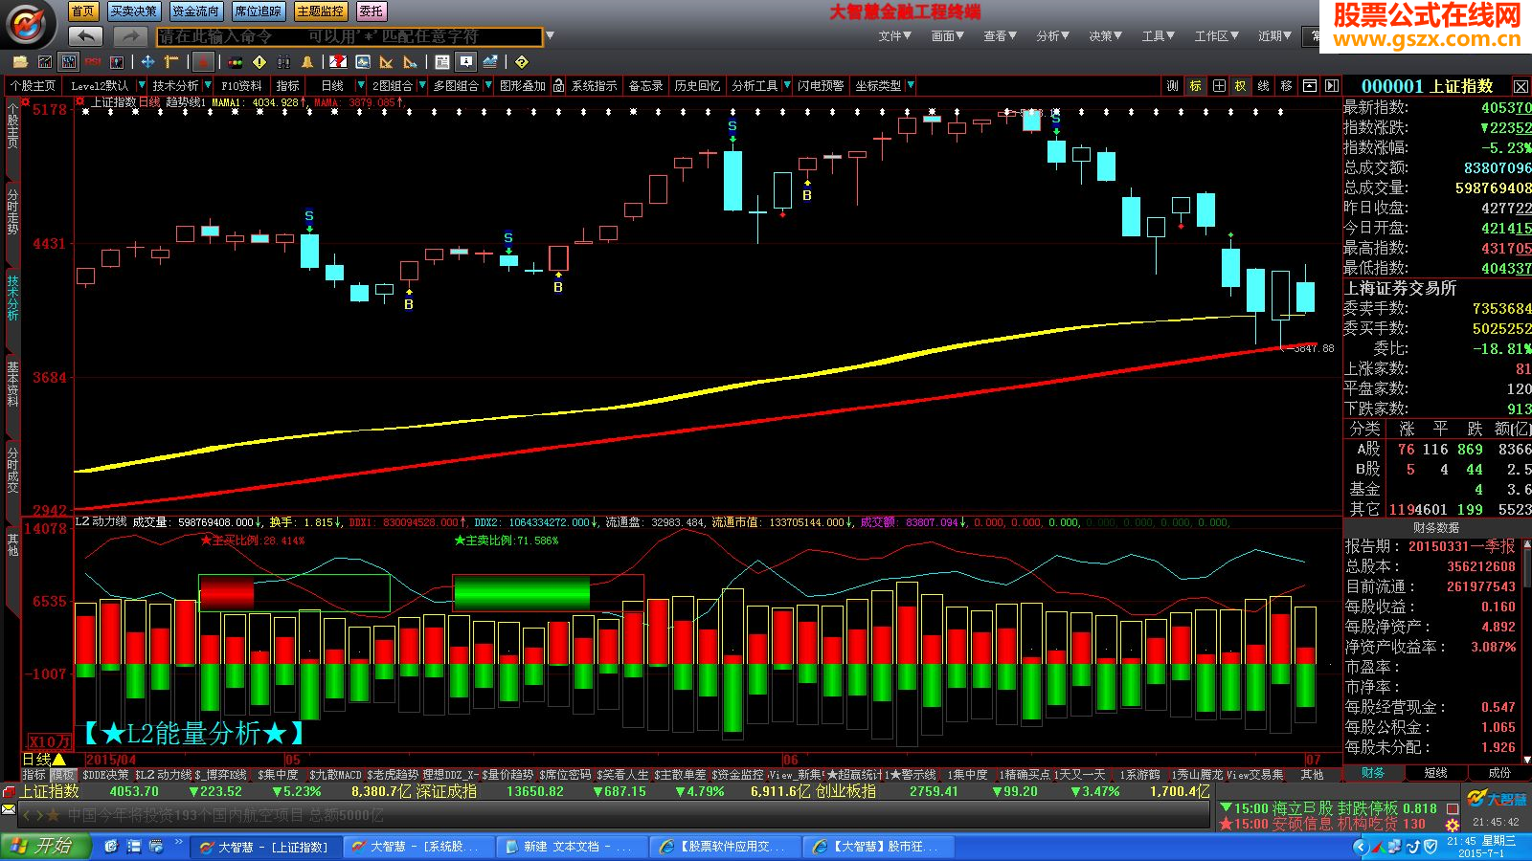Toggle the 线 line button

coord(1264,86)
